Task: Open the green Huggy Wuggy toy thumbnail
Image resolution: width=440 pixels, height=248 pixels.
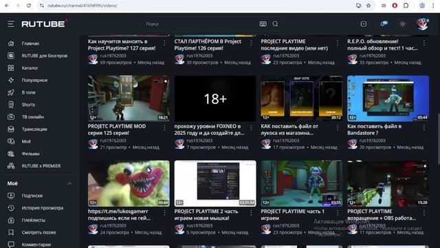Action: pyautogui.click(x=129, y=184)
